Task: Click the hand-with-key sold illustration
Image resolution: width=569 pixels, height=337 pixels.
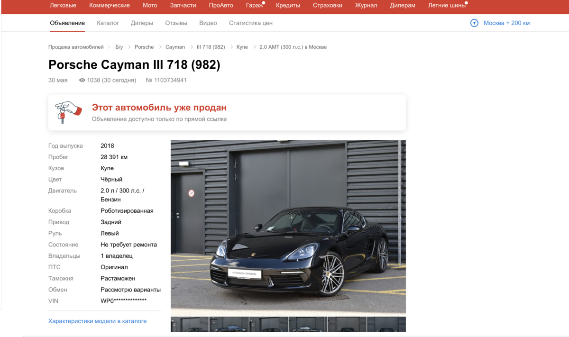Action: point(68,112)
